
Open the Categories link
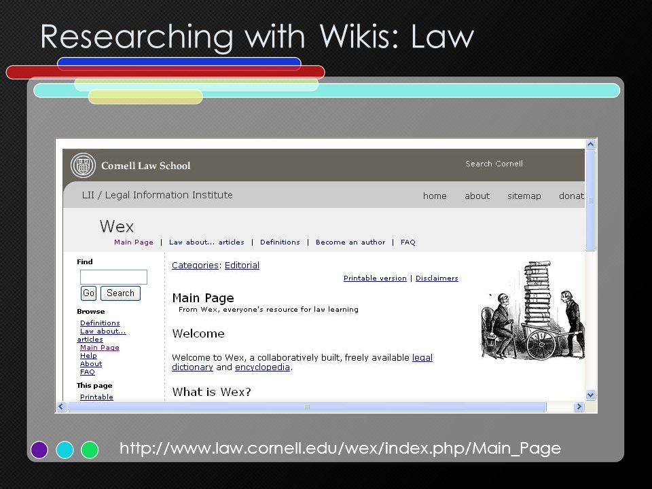195,266
